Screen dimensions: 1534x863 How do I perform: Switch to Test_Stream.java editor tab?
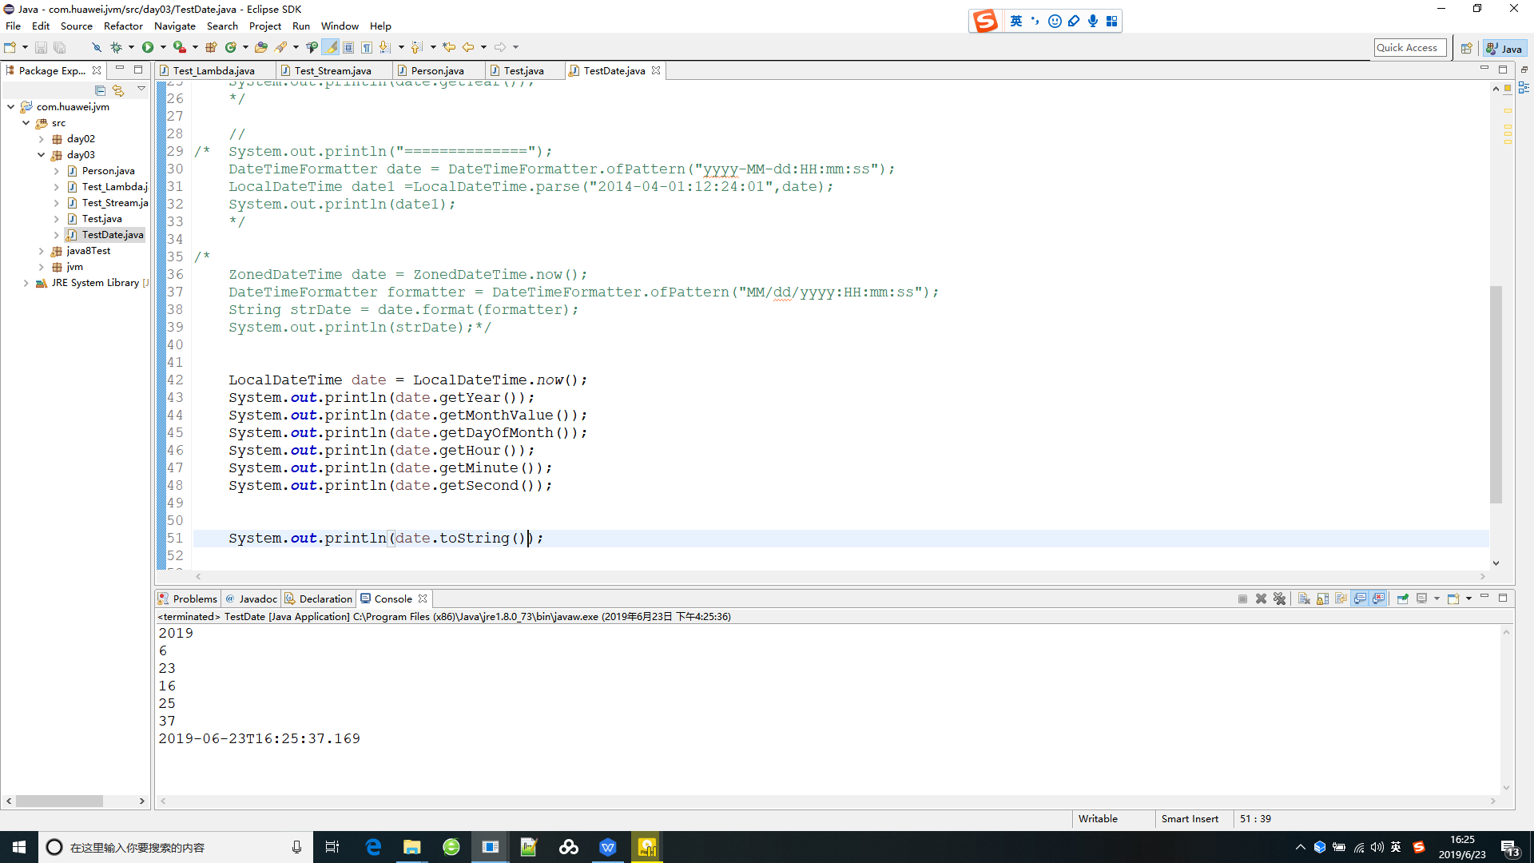(332, 71)
